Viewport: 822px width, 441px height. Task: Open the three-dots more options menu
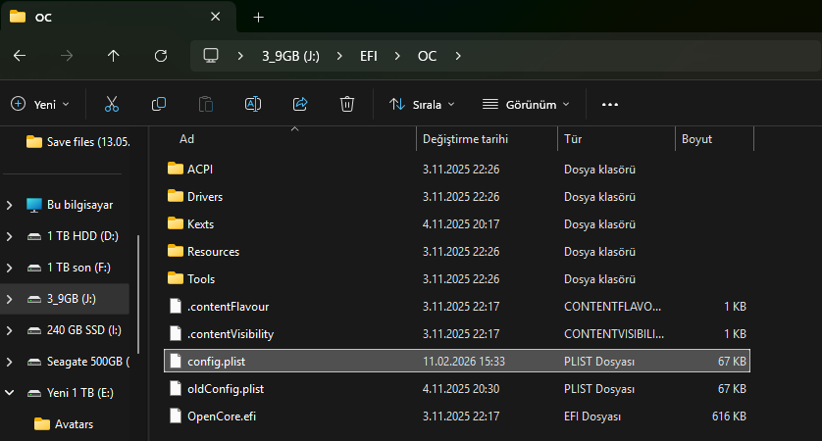[x=610, y=104]
